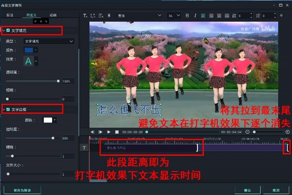Screen dimensions: 292x195
Task: Align text to the left
Action: tap(203, 16)
